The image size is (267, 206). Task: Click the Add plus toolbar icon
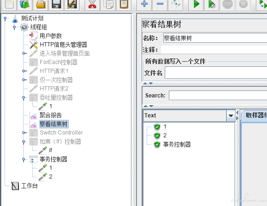pyautogui.click(x=144, y=5)
